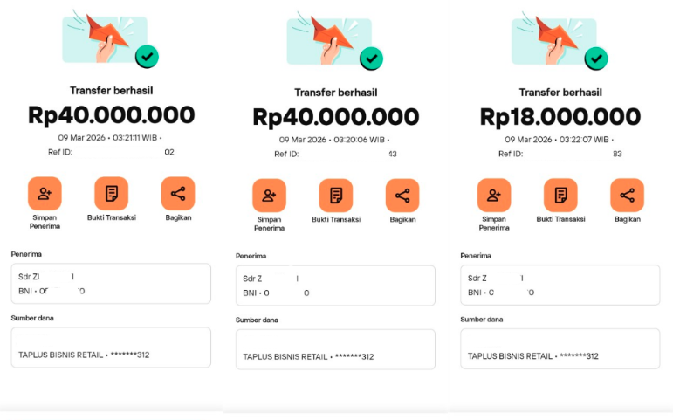Tap Simpan Penerima icon on the 03:21:11 receipt
The image size is (673, 420).
click(44, 193)
